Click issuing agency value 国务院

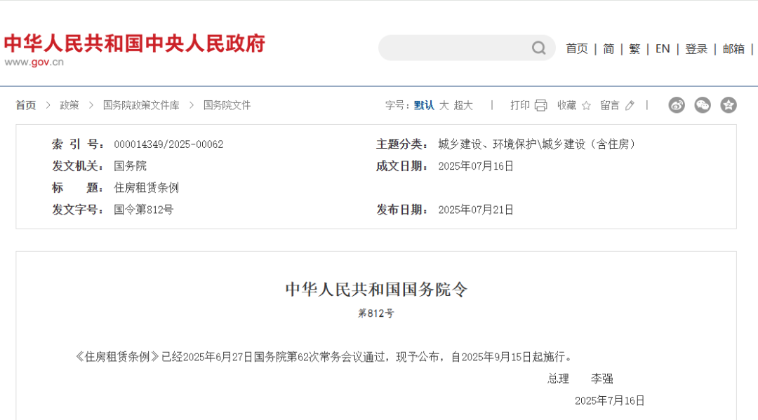130,166
